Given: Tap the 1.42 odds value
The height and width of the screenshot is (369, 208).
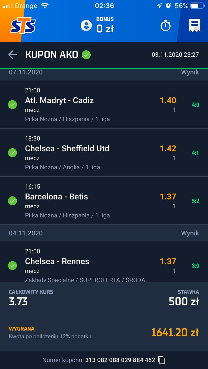Looking at the screenshot, I should tap(168, 149).
